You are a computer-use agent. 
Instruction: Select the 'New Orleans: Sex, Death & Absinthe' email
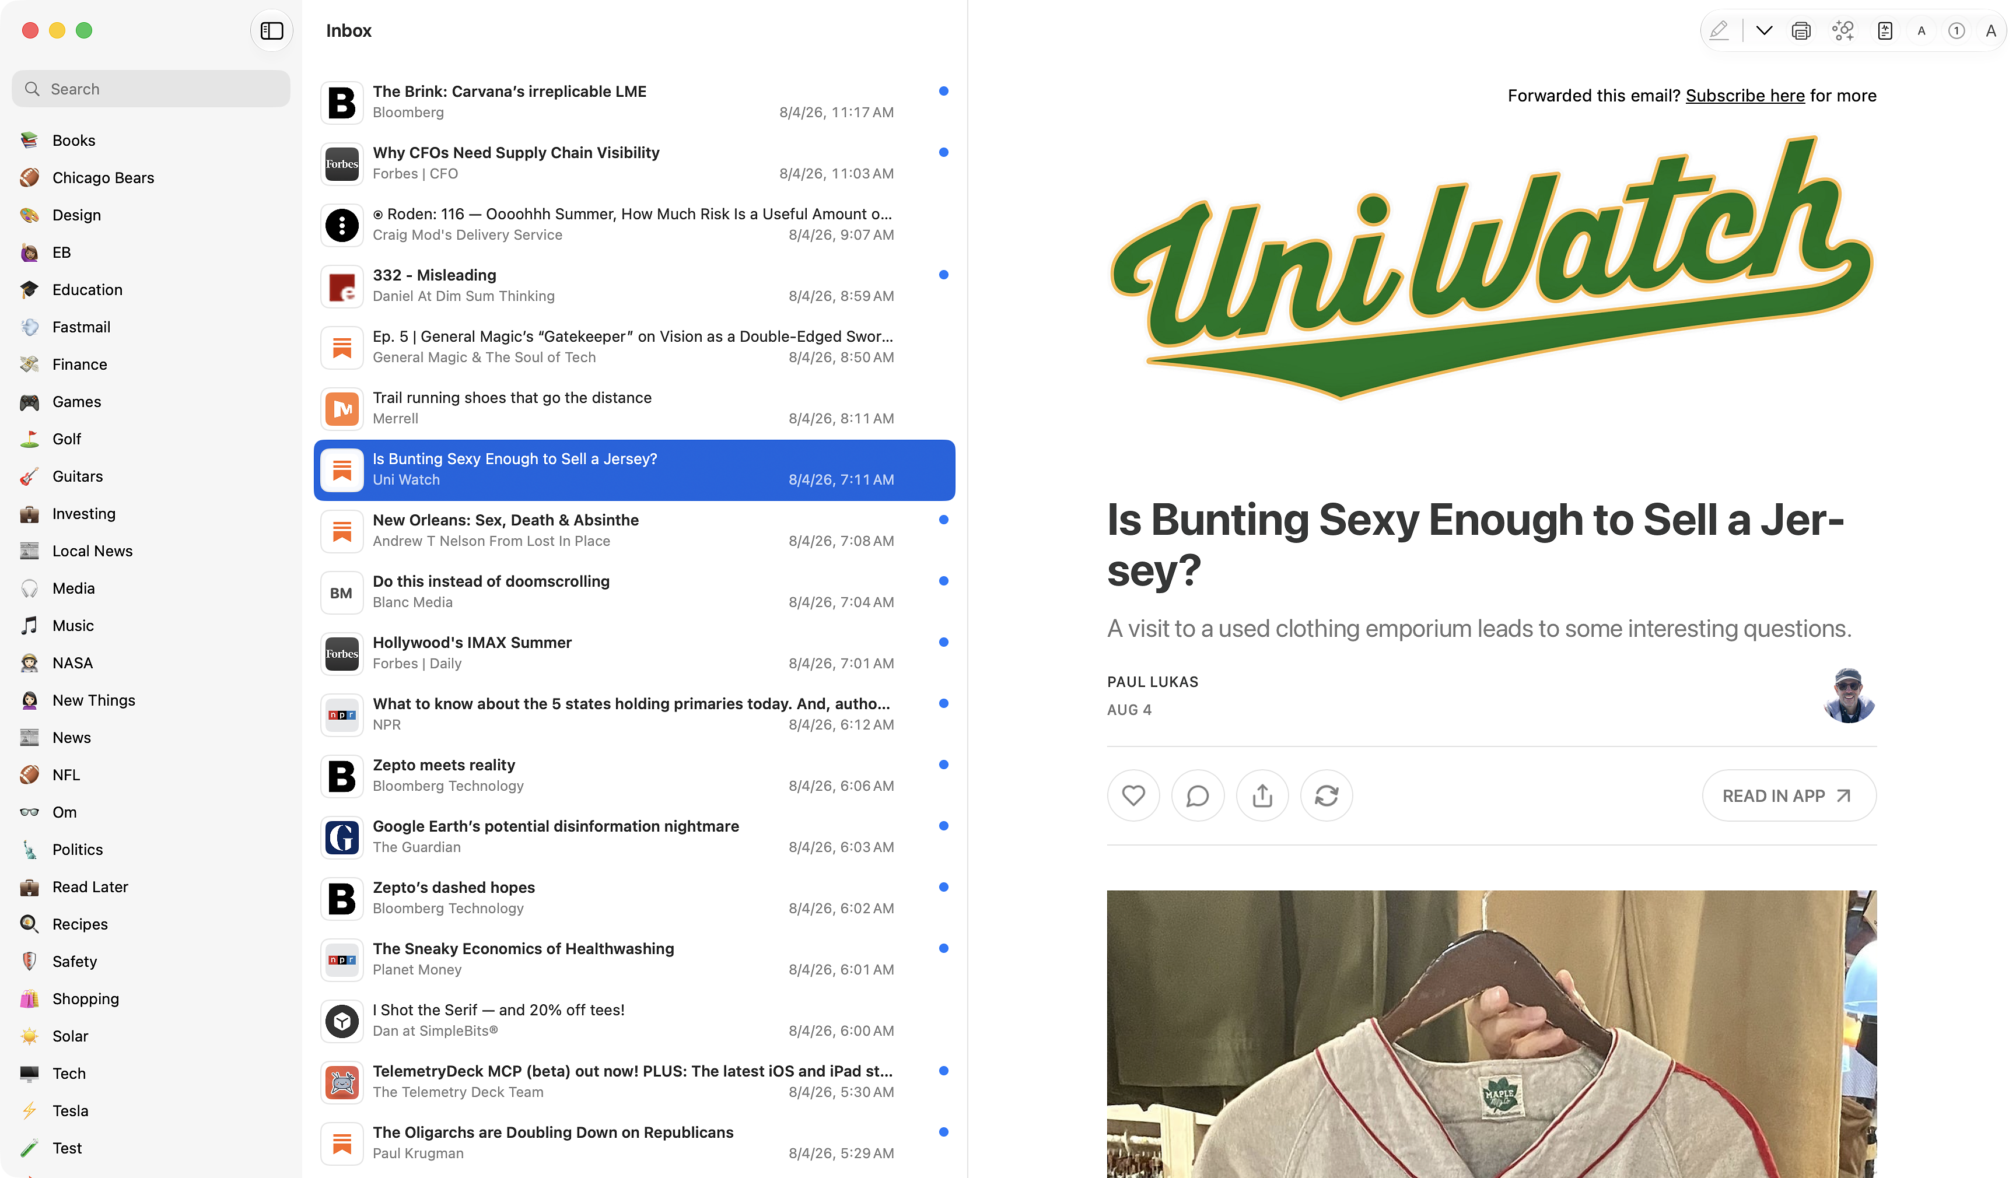click(x=635, y=531)
